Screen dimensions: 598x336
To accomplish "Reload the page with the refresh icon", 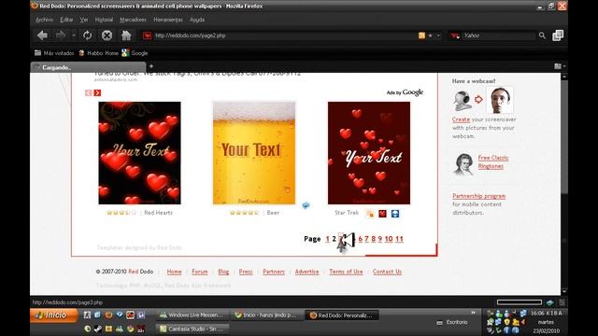I will [87, 35].
